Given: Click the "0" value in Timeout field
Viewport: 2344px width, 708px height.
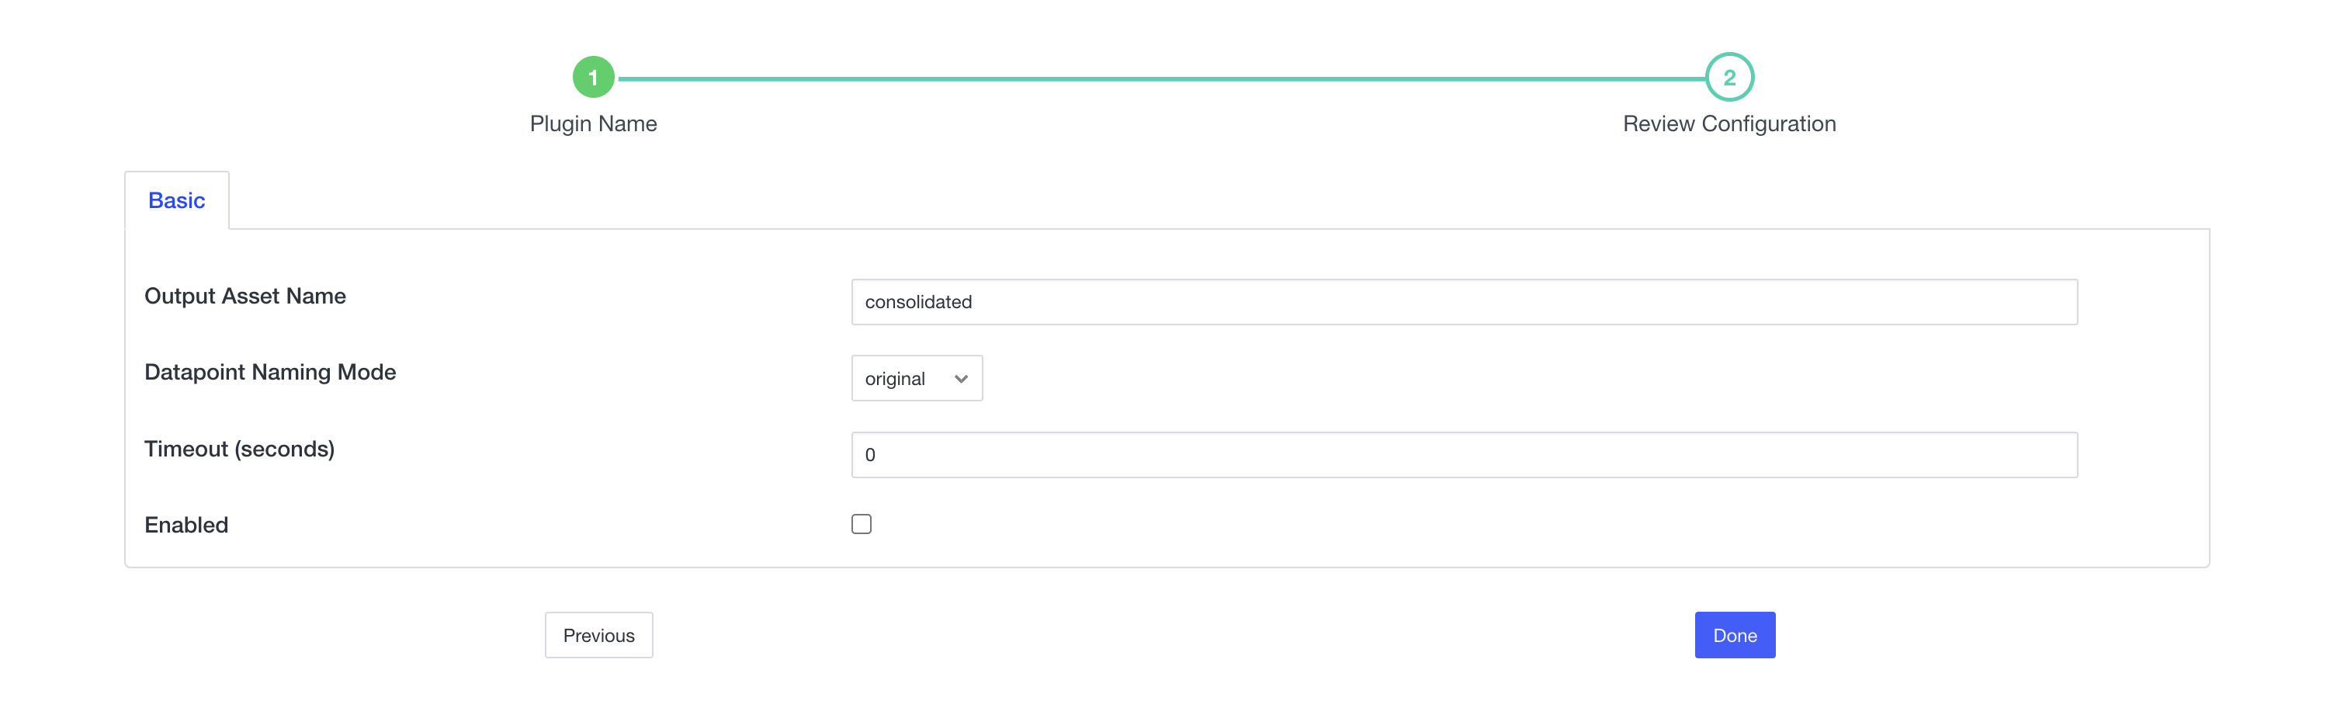Looking at the screenshot, I should [870, 455].
